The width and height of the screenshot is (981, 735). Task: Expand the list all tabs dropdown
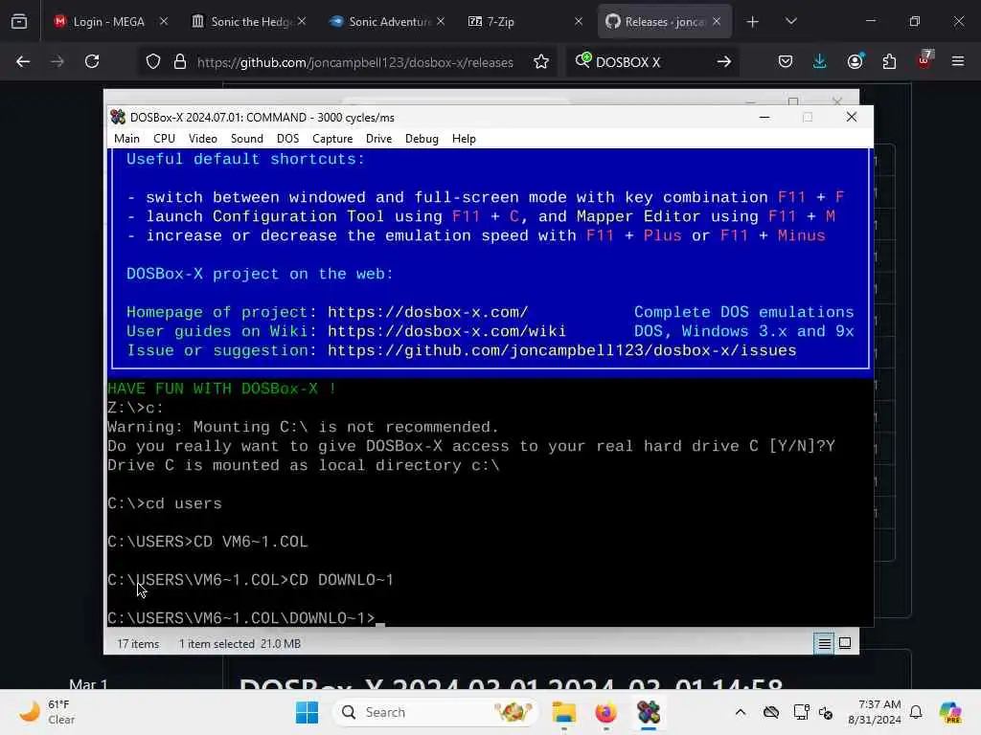790,22
